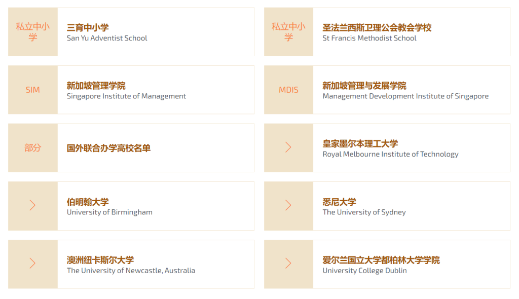519x299 pixels.
Task: Click the 部分 label tile
Action: point(33,147)
